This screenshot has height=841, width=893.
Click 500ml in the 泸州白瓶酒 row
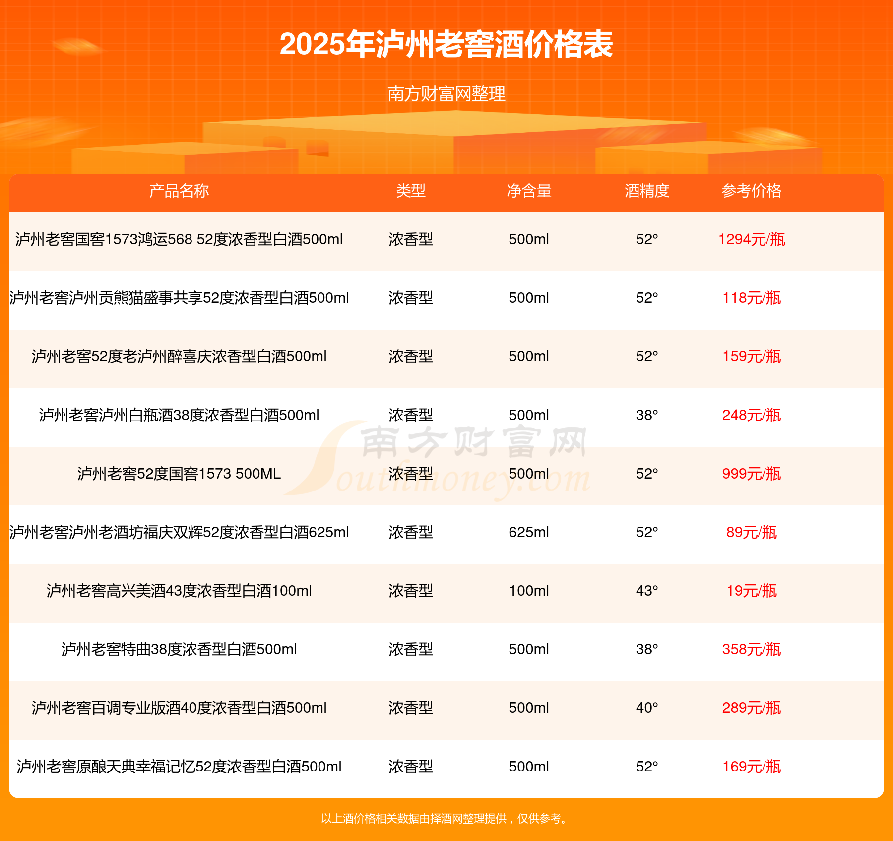point(529,415)
